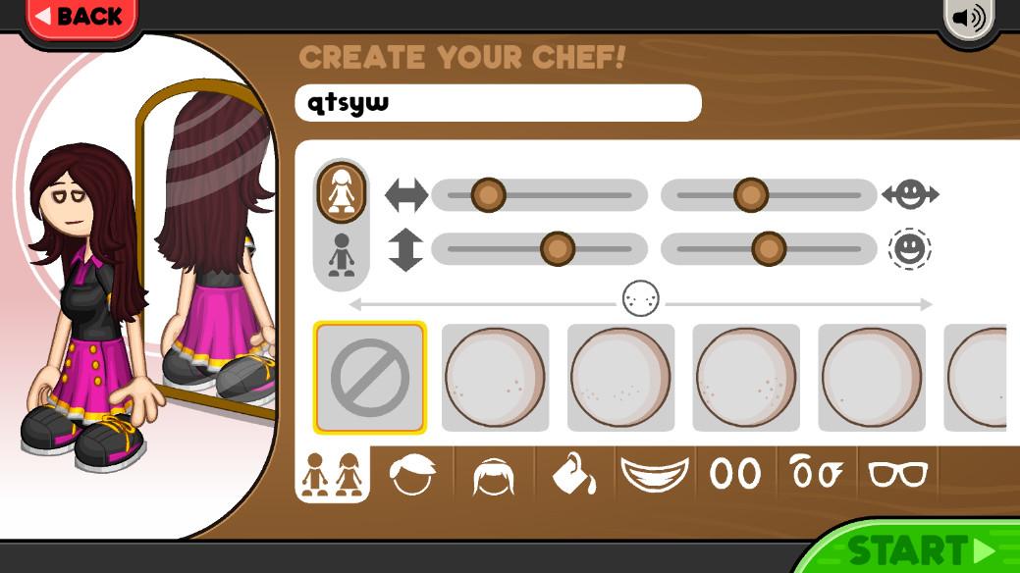The image size is (1020, 573).
Task: Open the mouth style tab
Action: (x=655, y=474)
